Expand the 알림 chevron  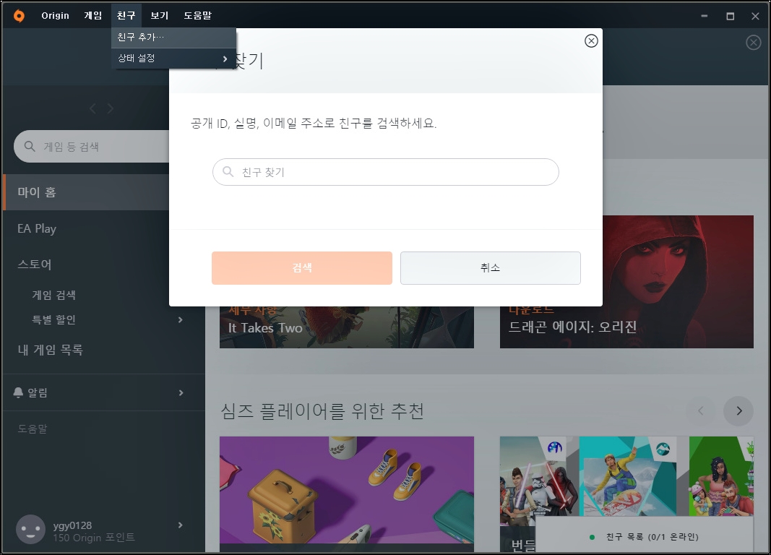tap(181, 393)
